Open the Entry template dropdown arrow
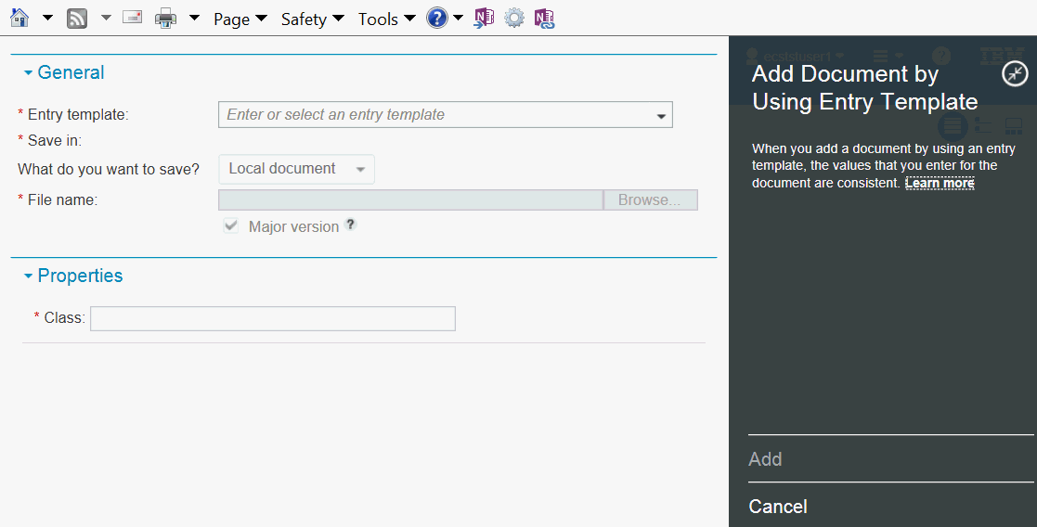The width and height of the screenshot is (1037, 527). (661, 116)
